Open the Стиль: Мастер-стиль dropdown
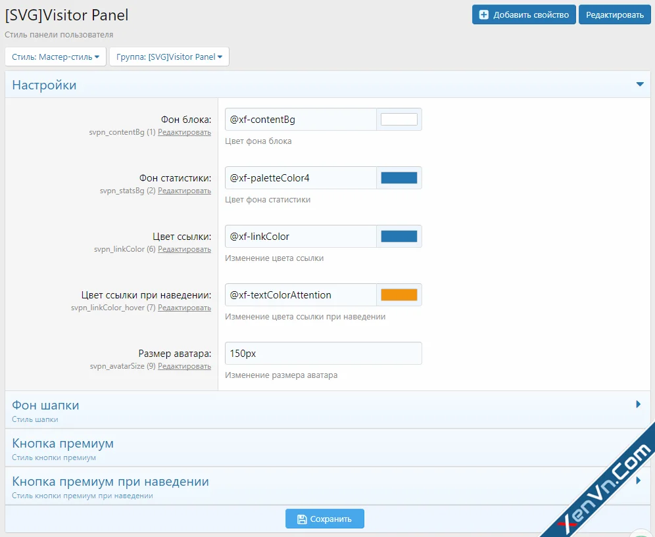The image size is (655, 537). tap(55, 57)
